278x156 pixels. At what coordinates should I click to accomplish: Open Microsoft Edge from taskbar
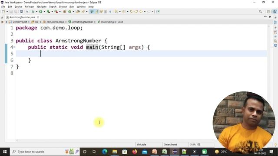pos(105,152)
